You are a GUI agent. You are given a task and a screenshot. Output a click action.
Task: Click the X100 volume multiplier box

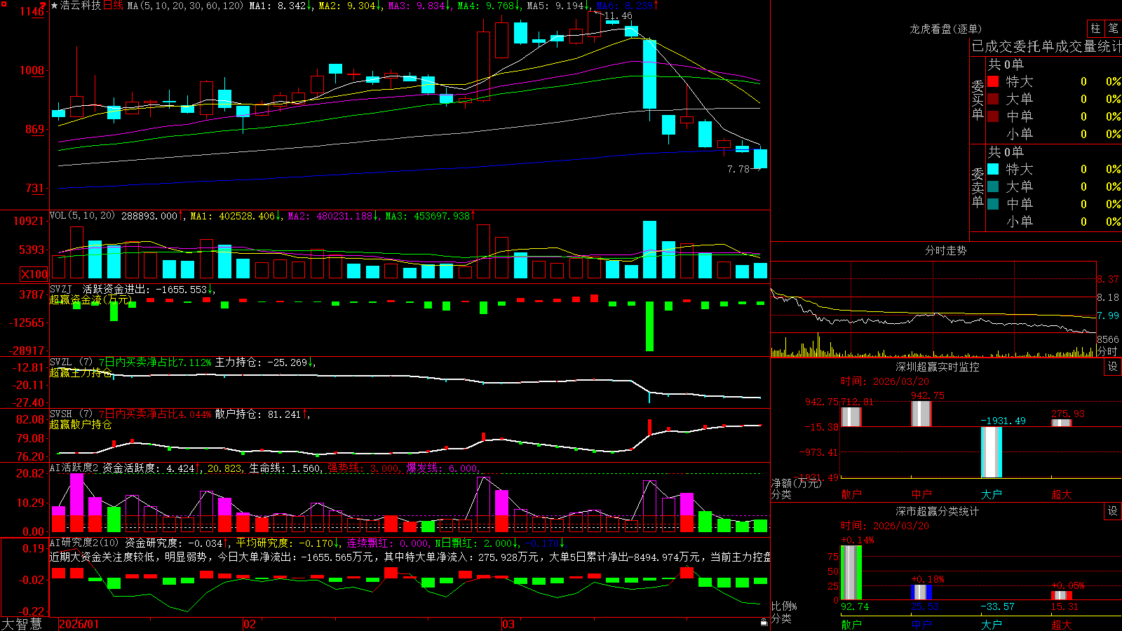point(34,274)
